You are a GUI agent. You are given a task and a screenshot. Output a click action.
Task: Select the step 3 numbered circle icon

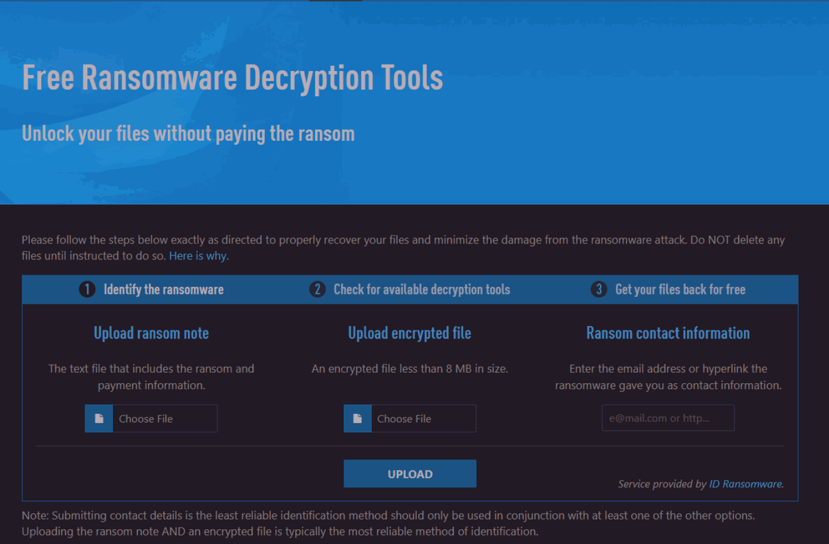coord(599,289)
